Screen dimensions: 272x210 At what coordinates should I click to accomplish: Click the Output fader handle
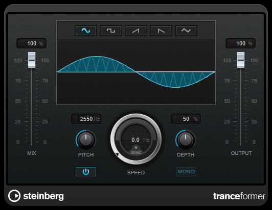[x=241, y=60]
